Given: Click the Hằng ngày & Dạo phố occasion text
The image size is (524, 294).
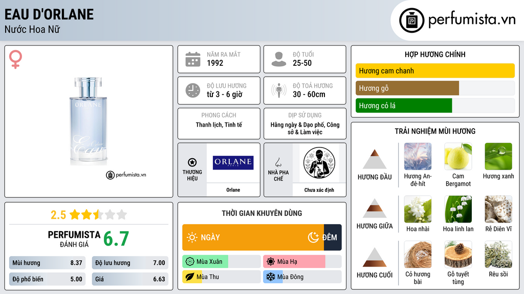Looking at the screenshot, I should (x=305, y=128).
